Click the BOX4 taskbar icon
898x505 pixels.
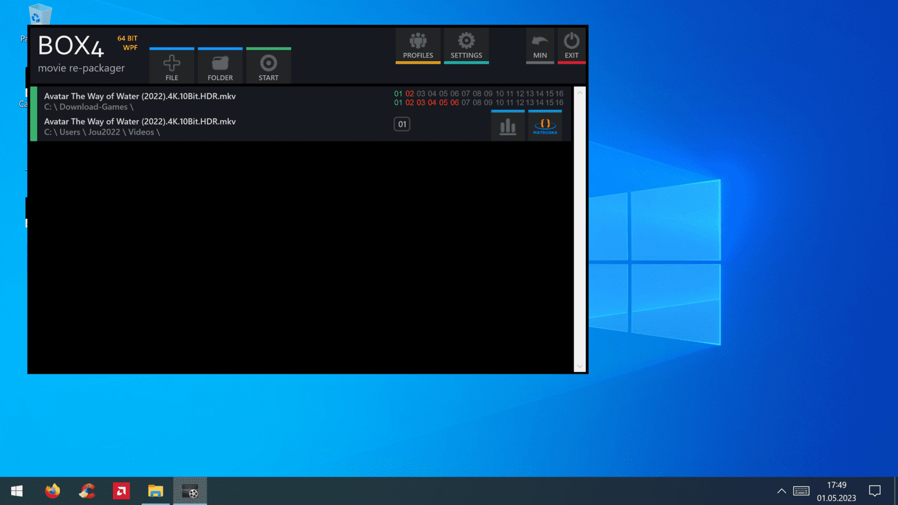coord(190,491)
